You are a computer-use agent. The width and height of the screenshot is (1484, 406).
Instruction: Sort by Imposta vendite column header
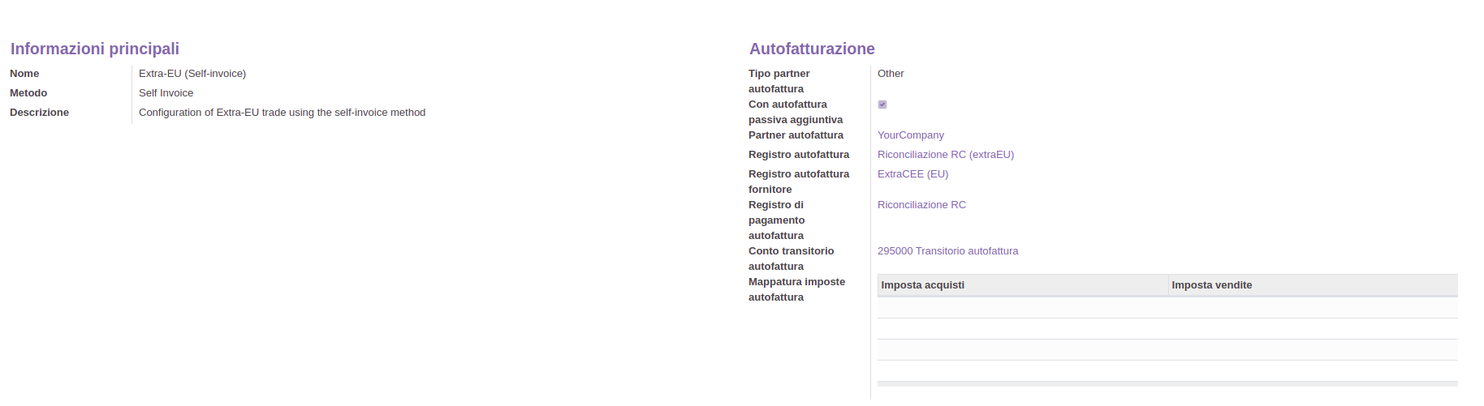click(1211, 285)
